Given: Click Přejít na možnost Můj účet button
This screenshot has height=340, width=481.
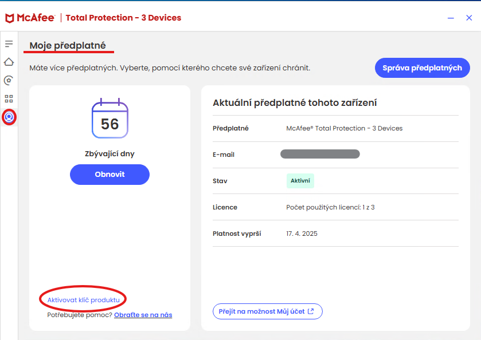Looking at the screenshot, I should coord(268,311).
